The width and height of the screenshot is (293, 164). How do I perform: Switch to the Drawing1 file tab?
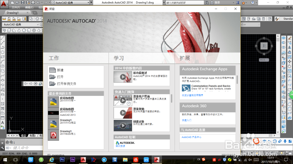pyautogui.click(x=13, y=13)
